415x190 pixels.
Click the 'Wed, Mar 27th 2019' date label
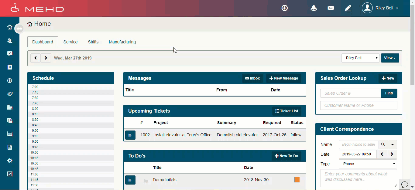73,58
